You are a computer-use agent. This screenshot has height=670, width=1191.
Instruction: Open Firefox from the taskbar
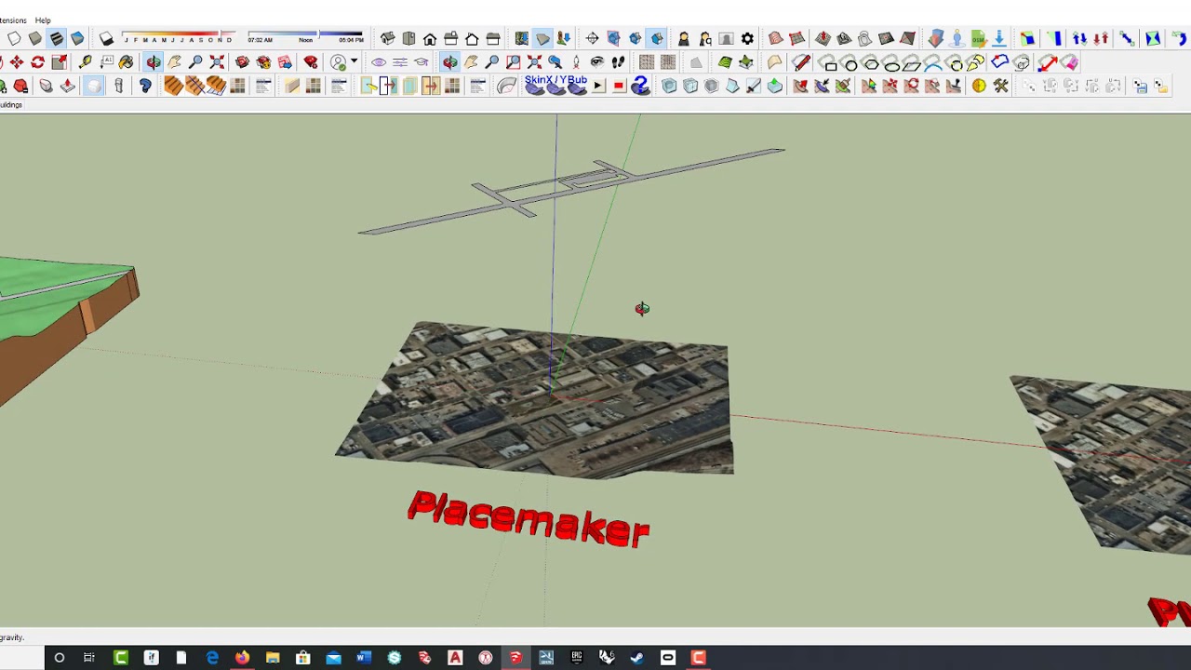point(242,658)
